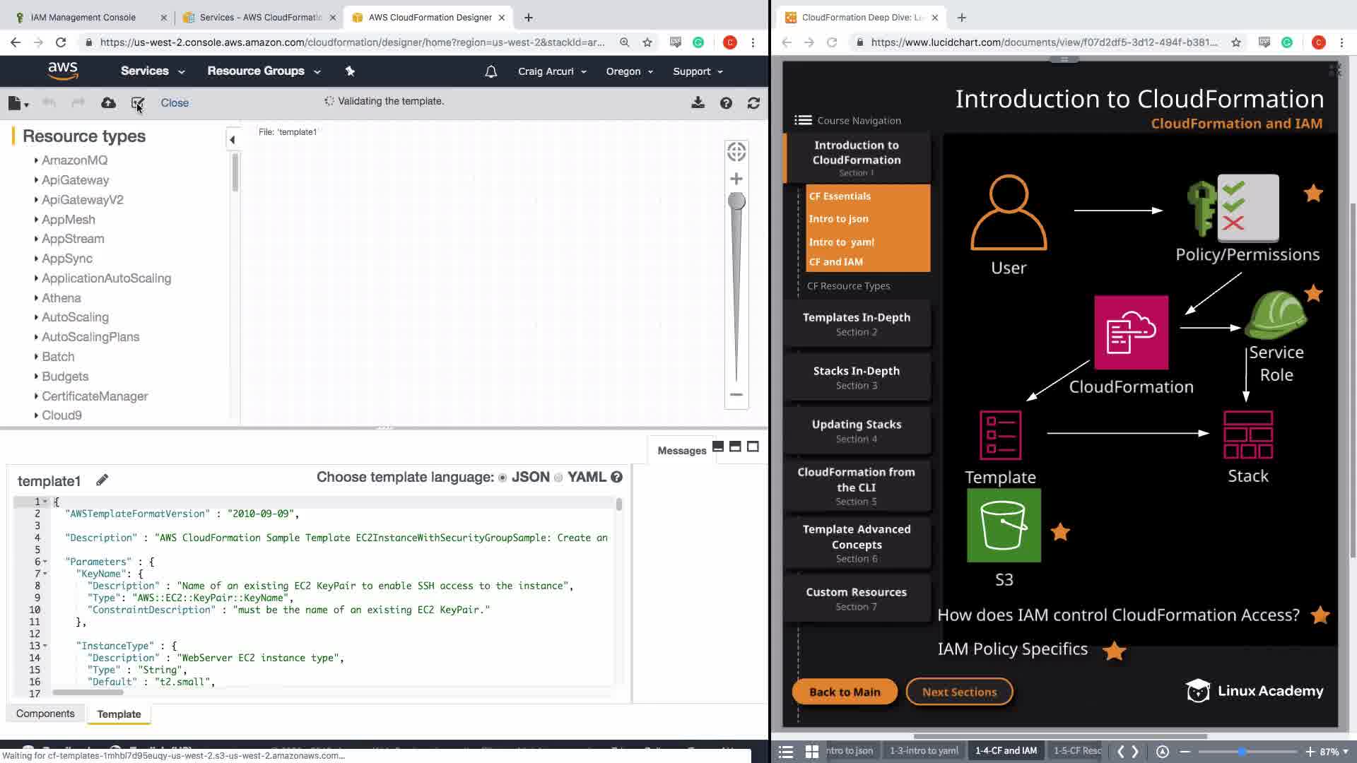Collapse the Resource types panel arrow

point(233,140)
